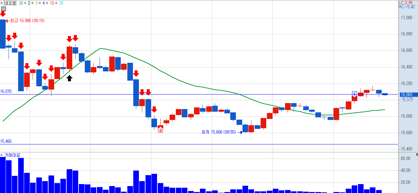This screenshot has height=193, width=418.
Task: Click the red down arrow above 최고 candle
Action: pyautogui.click(x=3, y=14)
